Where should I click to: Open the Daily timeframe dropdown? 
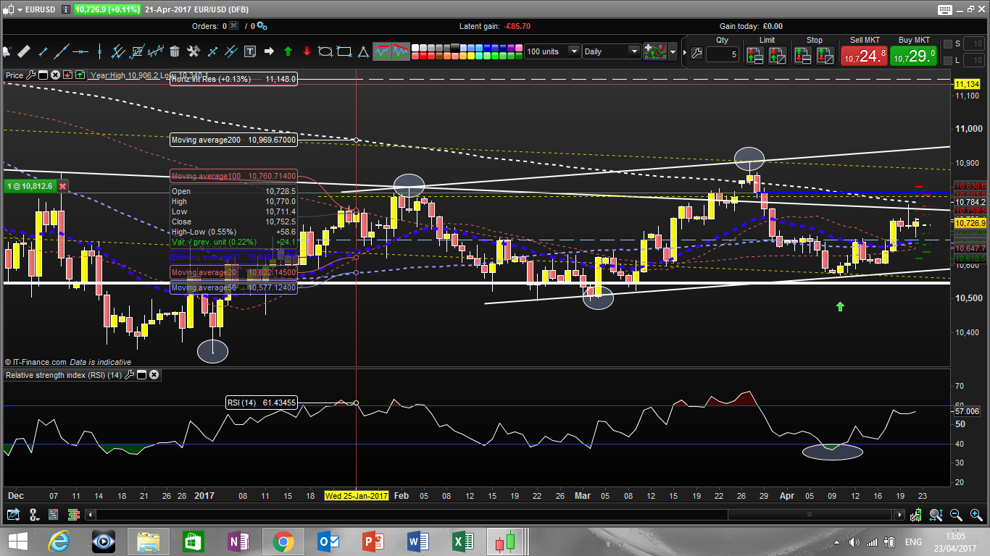[634, 51]
